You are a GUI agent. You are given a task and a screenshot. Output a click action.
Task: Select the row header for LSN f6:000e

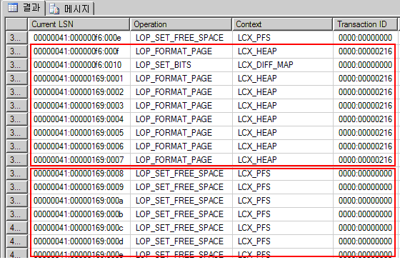pos(16,38)
